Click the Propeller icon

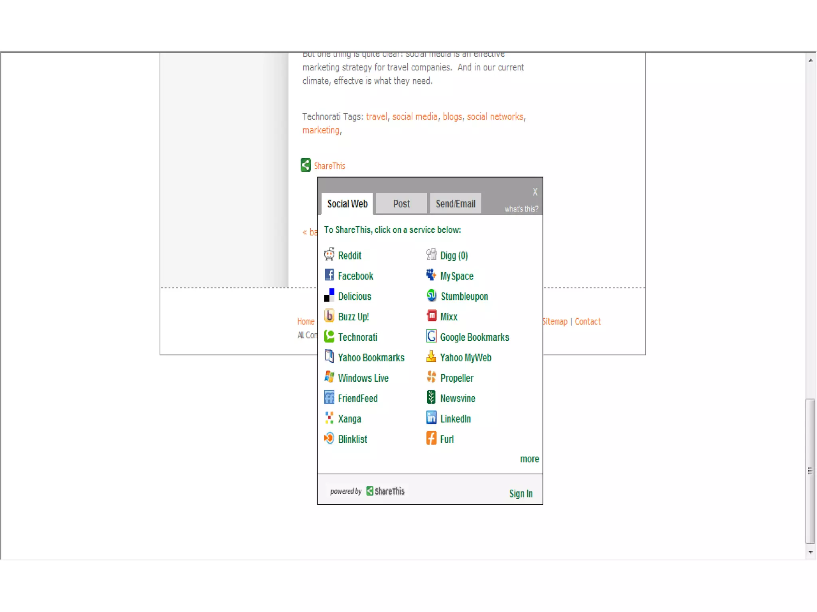(x=431, y=377)
